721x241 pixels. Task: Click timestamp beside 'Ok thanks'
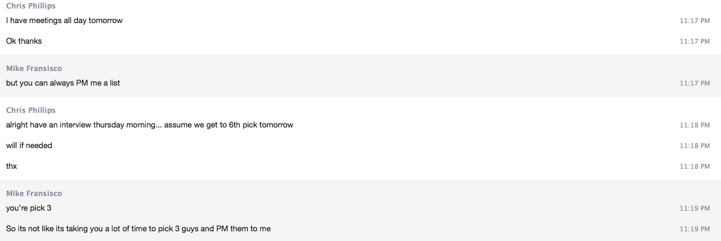[x=695, y=41]
